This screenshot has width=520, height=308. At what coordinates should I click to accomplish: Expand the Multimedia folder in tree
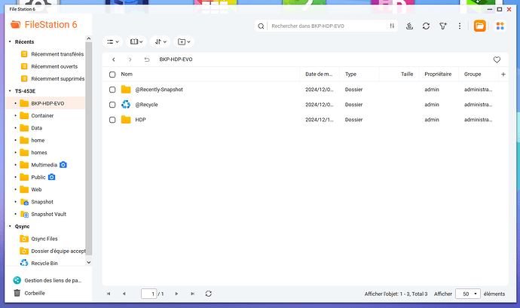point(16,165)
